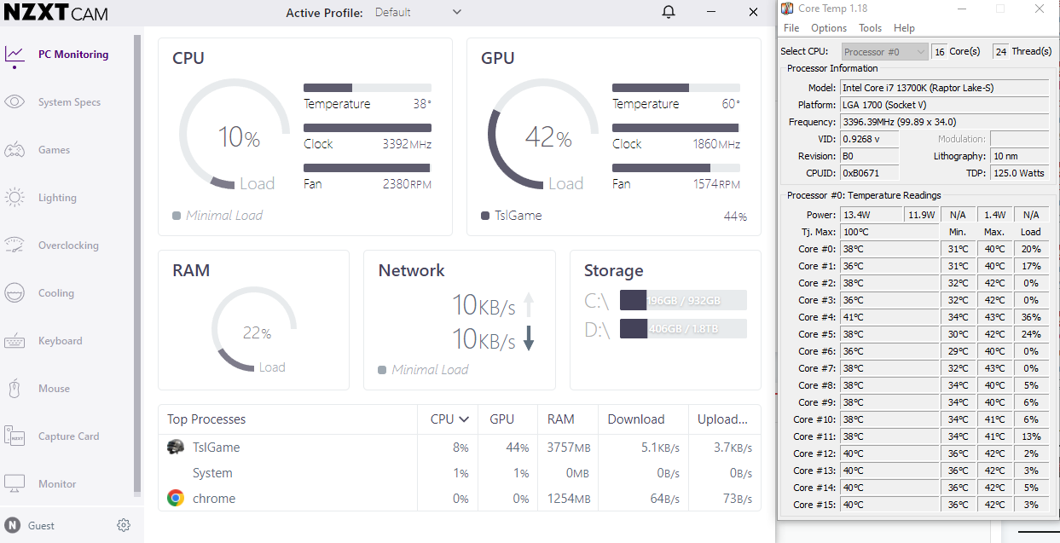Click the D:\ storage usage bar
Viewport: 1060px width, 543px height.
click(683, 329)
